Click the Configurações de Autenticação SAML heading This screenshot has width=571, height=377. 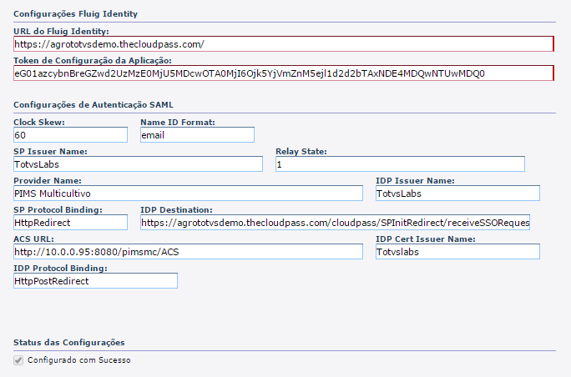(x=93, y=105)
